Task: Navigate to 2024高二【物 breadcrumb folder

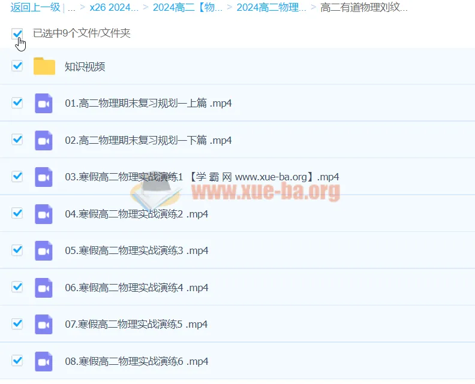Action: point(188,8)
